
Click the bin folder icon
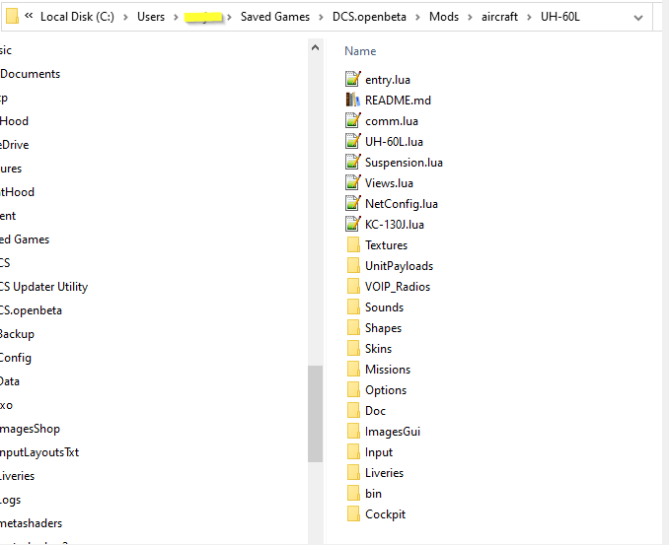353,493
